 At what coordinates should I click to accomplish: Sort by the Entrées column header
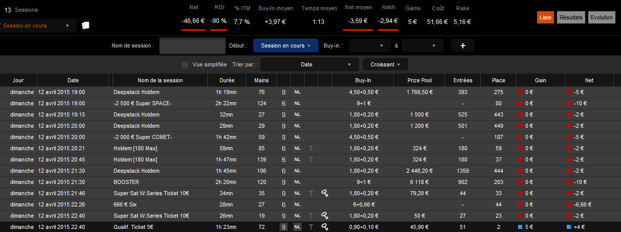(463, 80)
